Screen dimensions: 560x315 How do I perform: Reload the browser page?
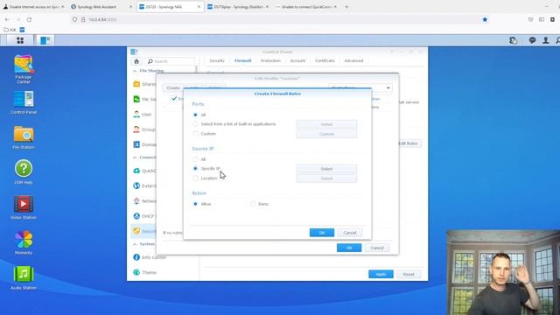point(29,19)
